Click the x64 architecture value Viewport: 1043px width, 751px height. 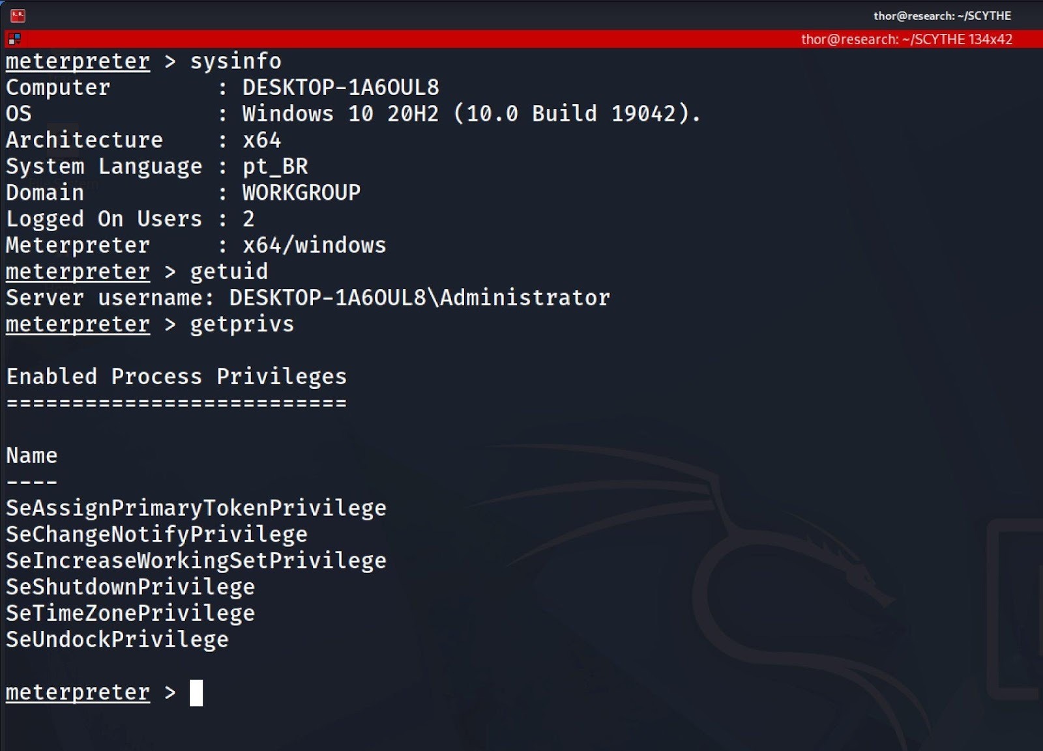[x=261, y=140]
